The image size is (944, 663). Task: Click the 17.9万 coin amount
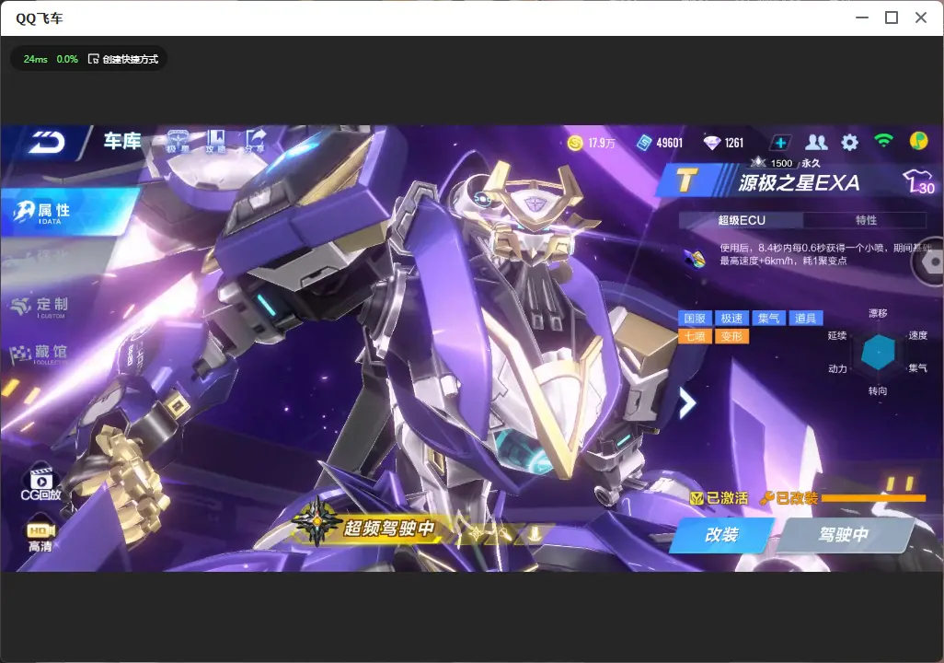click(602, 144)
